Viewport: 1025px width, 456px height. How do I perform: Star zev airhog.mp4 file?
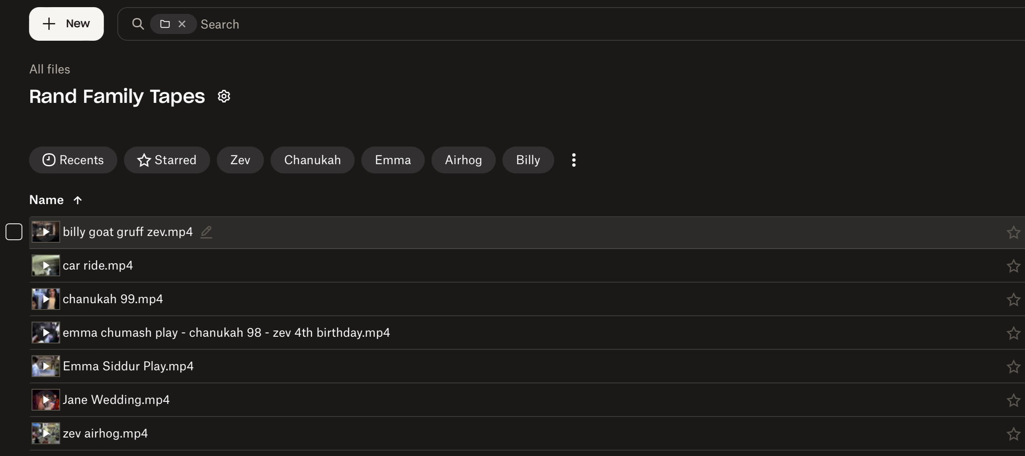coord(1013,434)
